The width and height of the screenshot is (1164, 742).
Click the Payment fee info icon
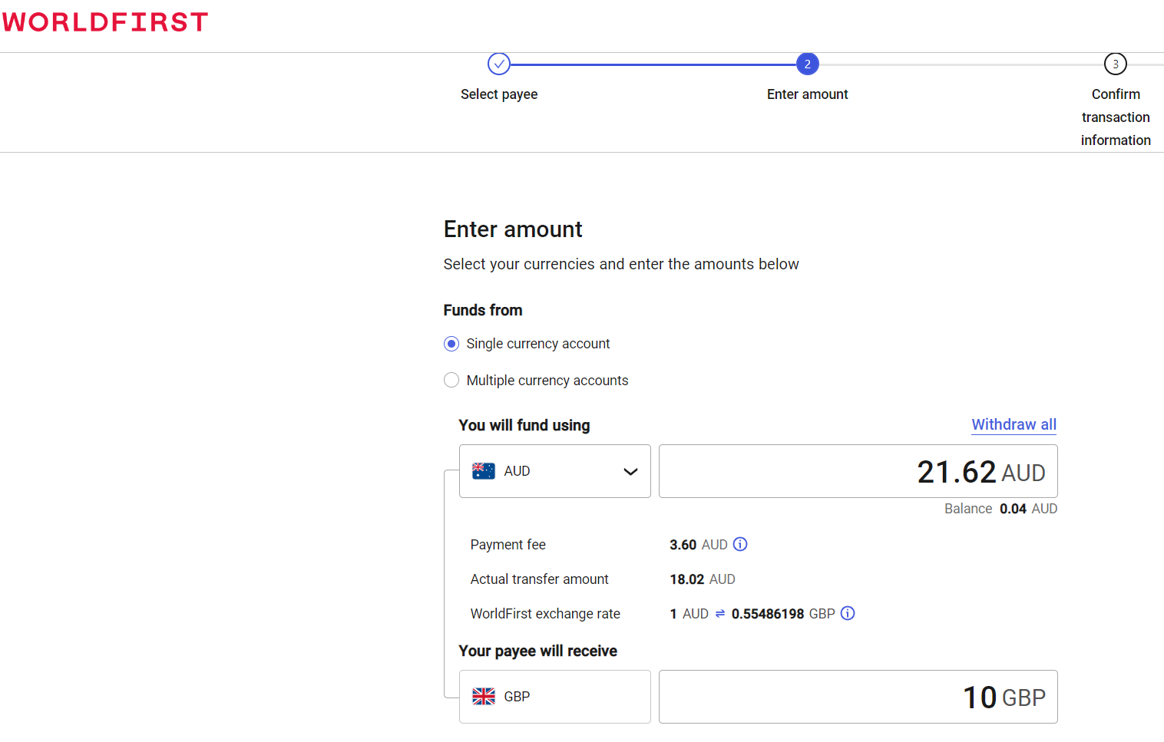point(740,544)
